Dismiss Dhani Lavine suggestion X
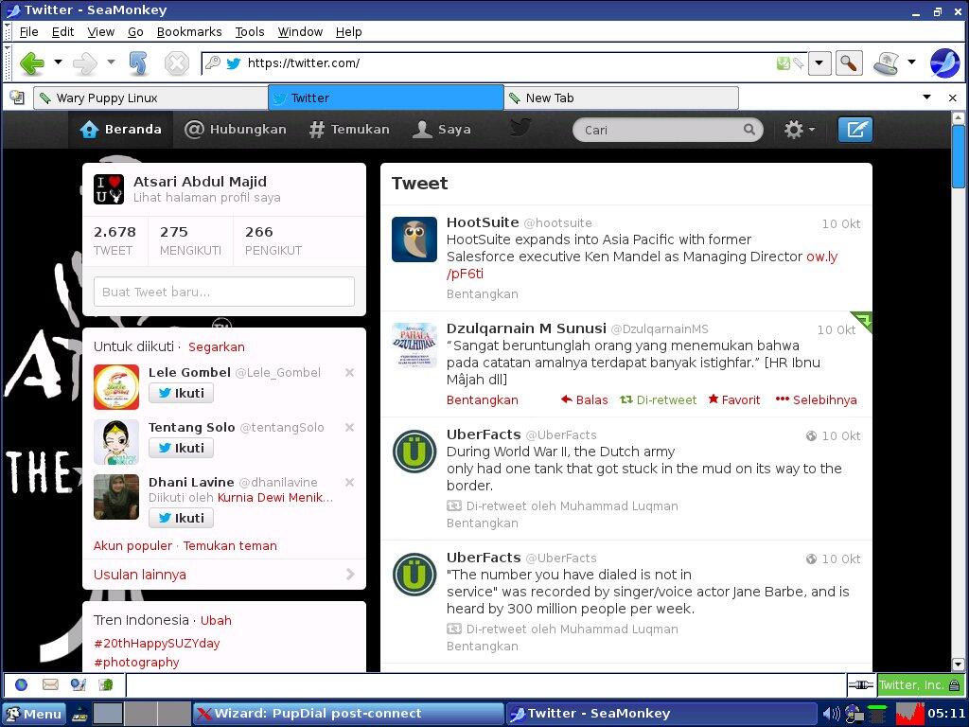This screenshot has width=969, height=727. (x=349, y=482)
